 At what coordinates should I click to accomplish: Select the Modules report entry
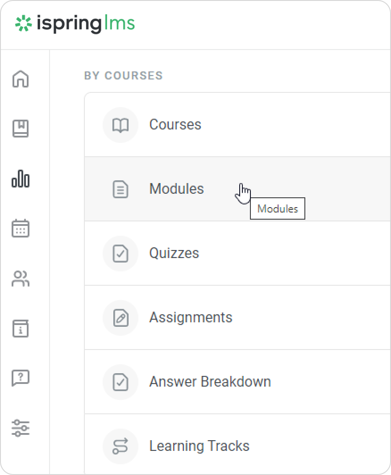(176, 189)
